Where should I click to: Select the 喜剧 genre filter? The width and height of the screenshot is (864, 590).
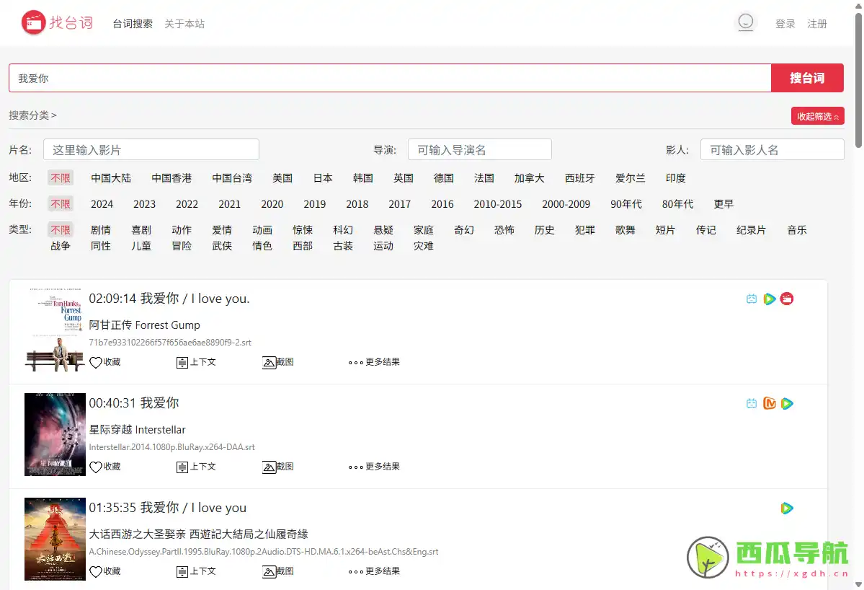tap(141, 229)
